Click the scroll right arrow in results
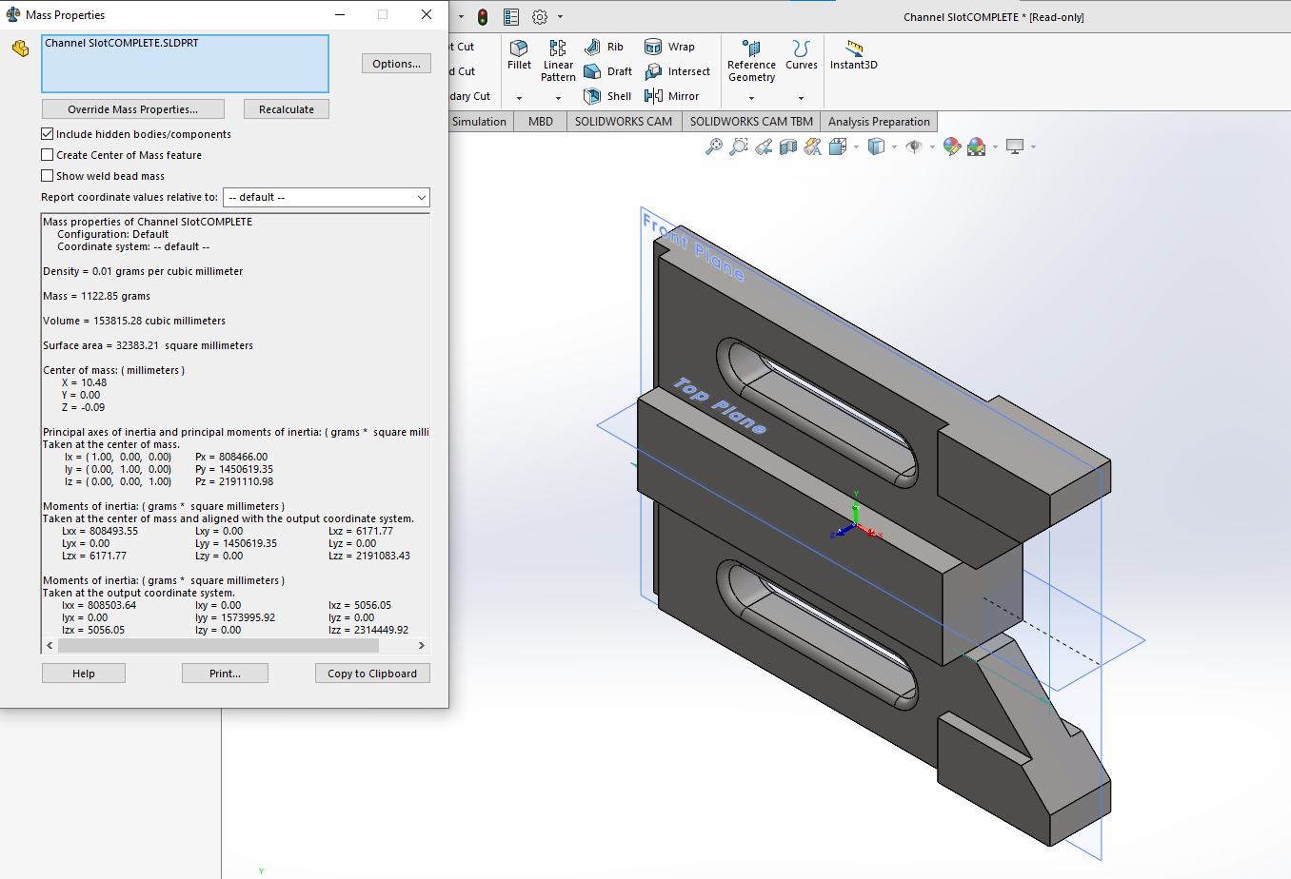The image size is (1291, 879). tap(422, 645)
